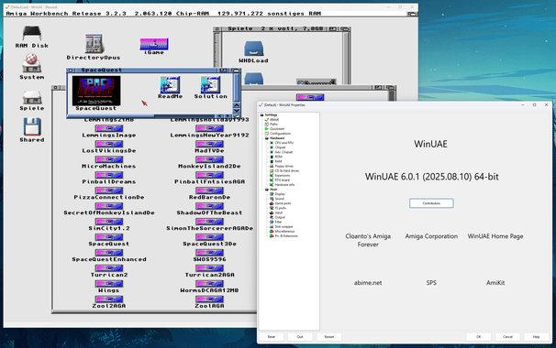Open the RAM hardware page
Image resolution: width=556 pixels, height=348 pixels.
click(x=278, y=161)
